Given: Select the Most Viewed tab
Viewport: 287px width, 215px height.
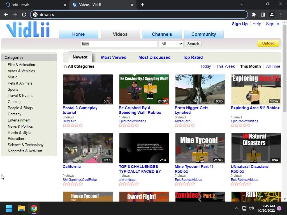Looking at the screenshot, I should pos(114,57).
